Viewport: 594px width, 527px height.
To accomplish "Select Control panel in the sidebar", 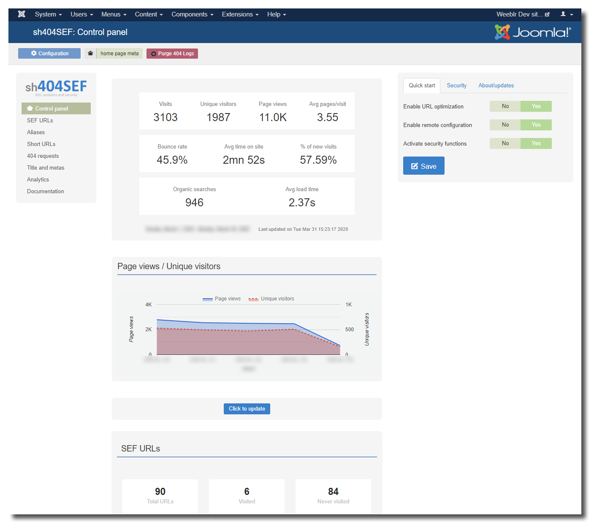I will click(56, 108).
